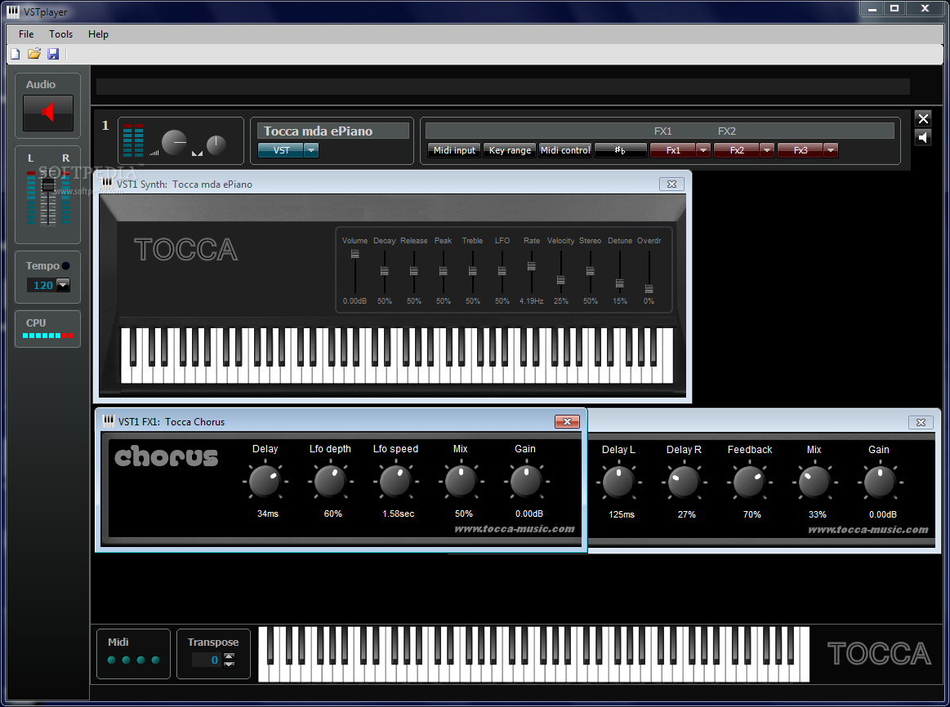The width and height of the screenshot is (950, 707).
Task: Click the channel 1 volume knob
Action: pyautogui.click(x=175, y=142)
